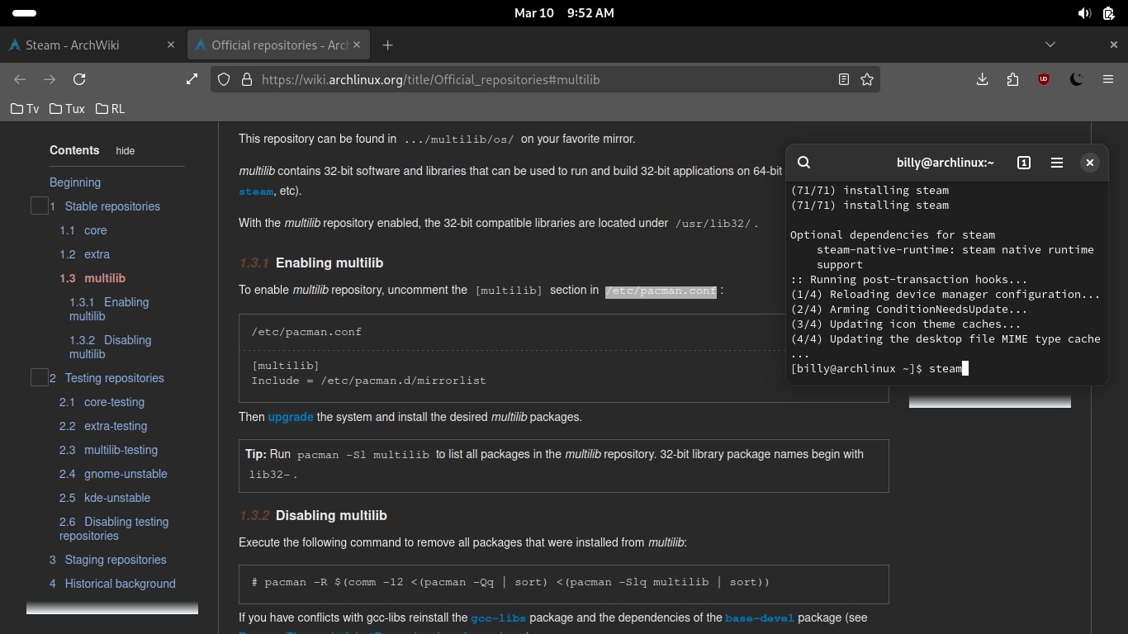Image resolution: width=1128 pixels, height=634 pixels.
Task: Click the fullscreen expand arrows icon
Action: [x=192, y=79]
